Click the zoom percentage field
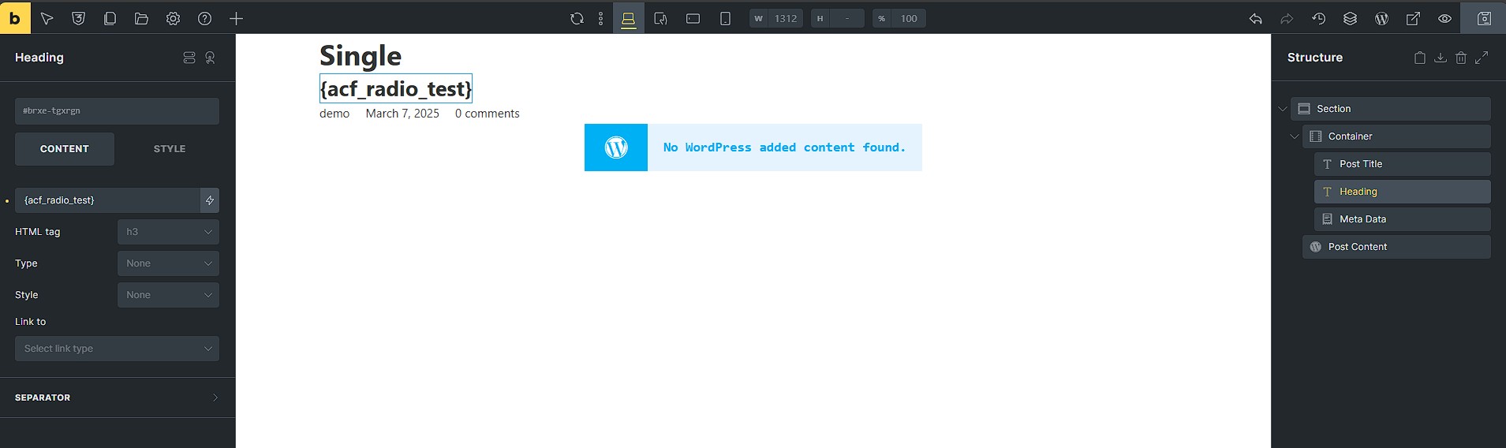The image size is (1506, 448). [899, 18]
